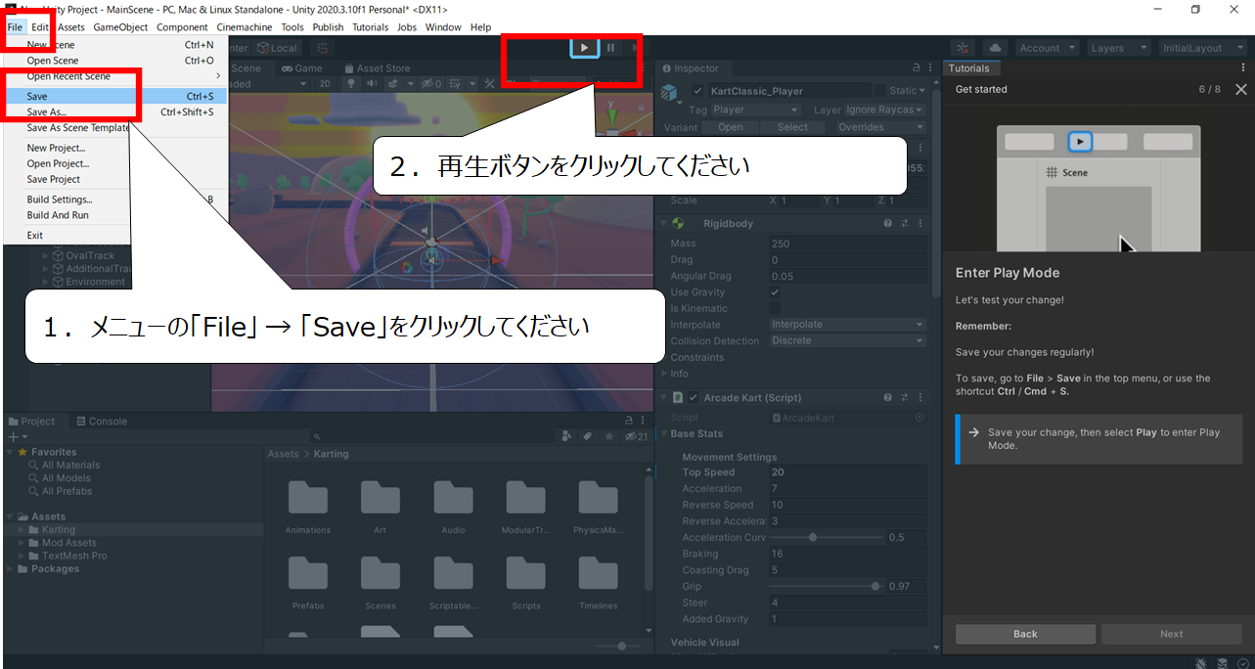
Task: Open the Tag dropdown showing Player
Action: [x=755, y=111]
